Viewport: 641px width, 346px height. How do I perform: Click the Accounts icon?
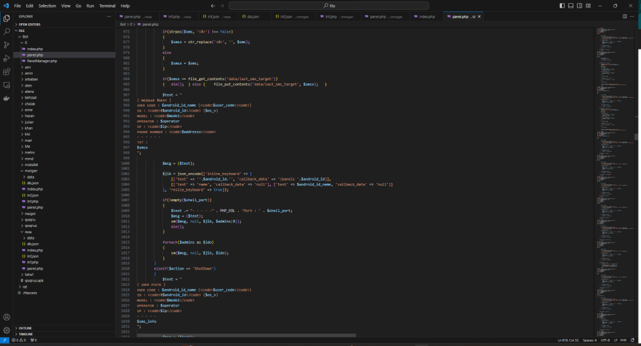(x=6, y=317)
